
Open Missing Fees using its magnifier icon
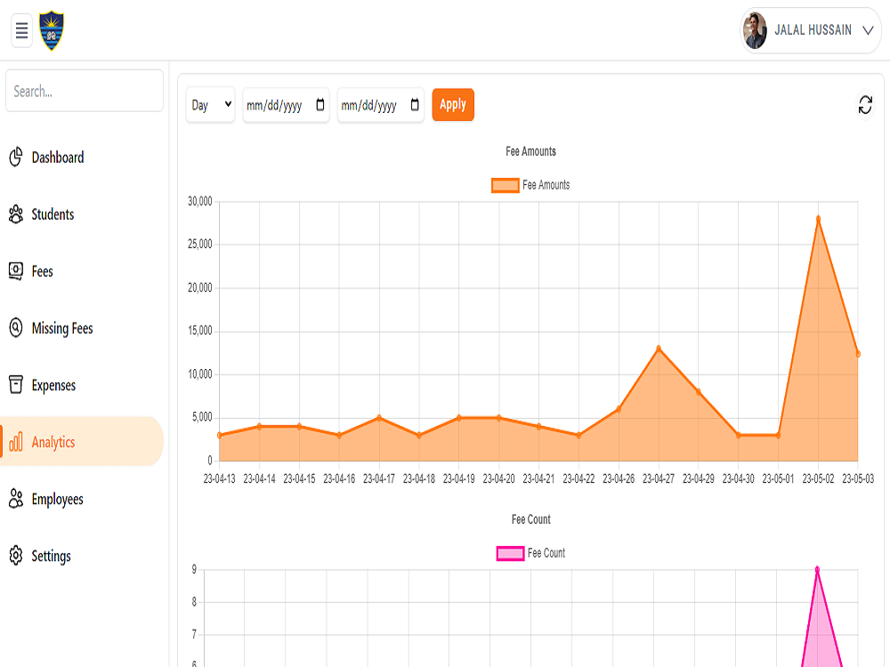click(x=15, y=327)
